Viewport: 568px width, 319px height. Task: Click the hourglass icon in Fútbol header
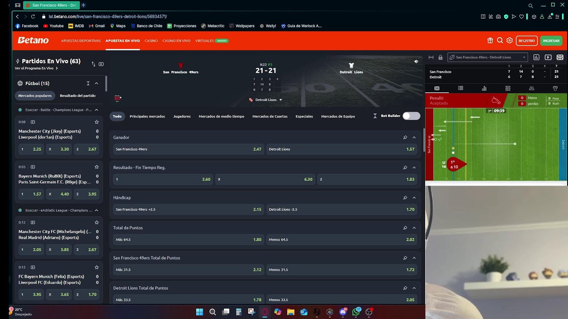88,83
